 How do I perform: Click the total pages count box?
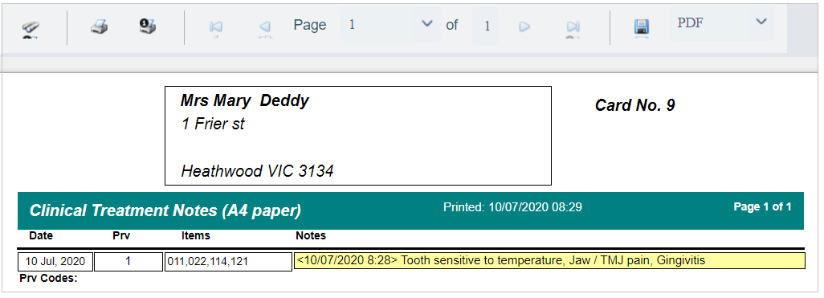486,25
